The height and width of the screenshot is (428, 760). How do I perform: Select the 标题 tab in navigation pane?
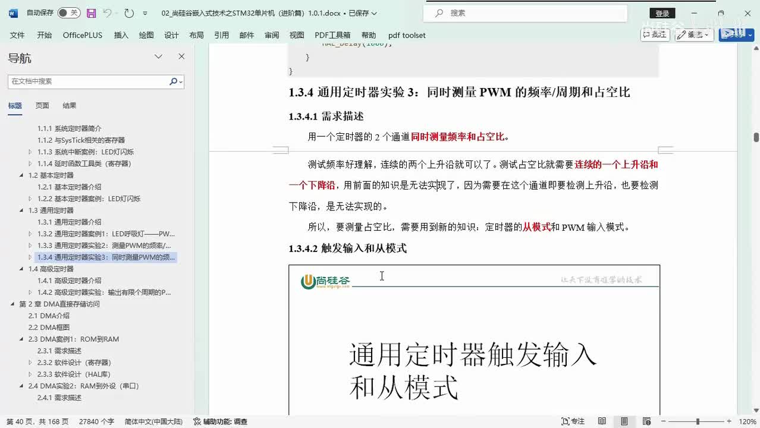pos(15,106)
